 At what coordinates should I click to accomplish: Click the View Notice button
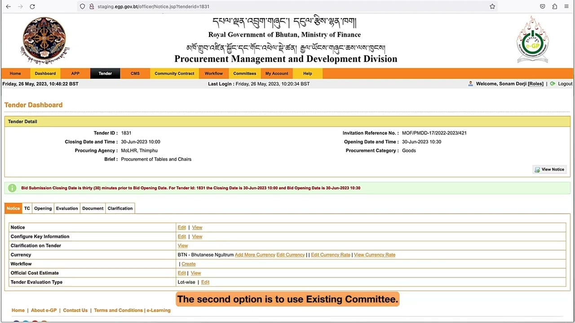click(x=549, y=170)
